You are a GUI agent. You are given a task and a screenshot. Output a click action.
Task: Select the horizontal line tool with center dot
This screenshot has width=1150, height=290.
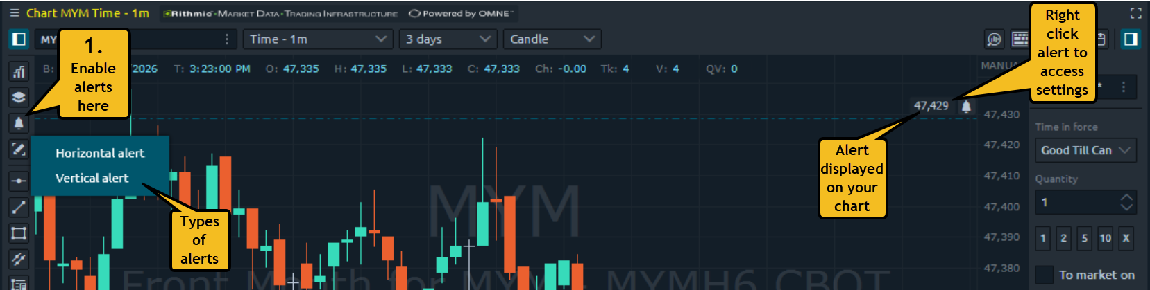click(x=19, y=181)
